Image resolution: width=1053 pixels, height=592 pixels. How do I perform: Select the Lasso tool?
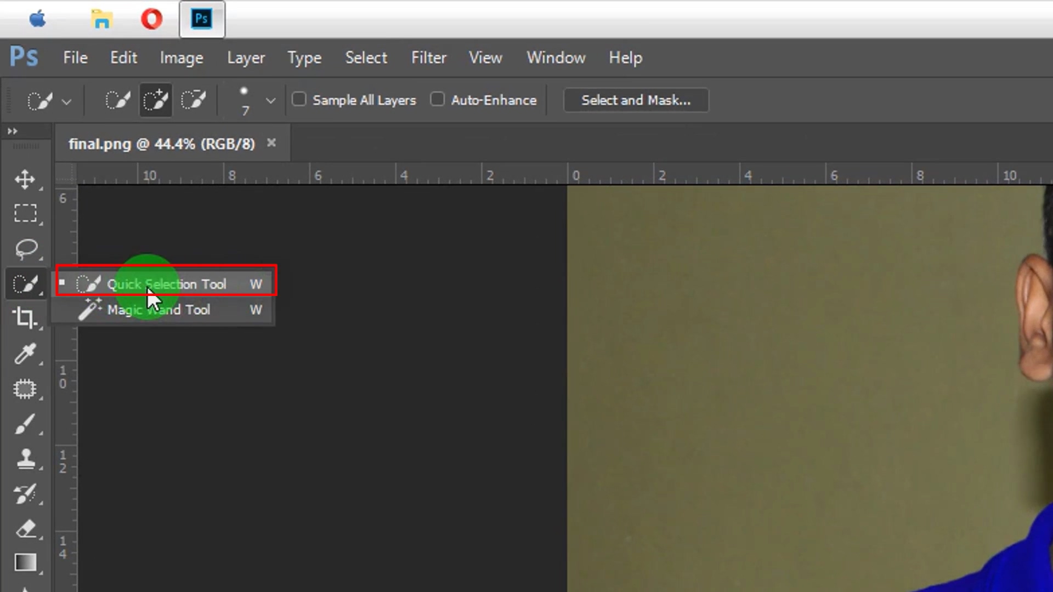[26, 248]
